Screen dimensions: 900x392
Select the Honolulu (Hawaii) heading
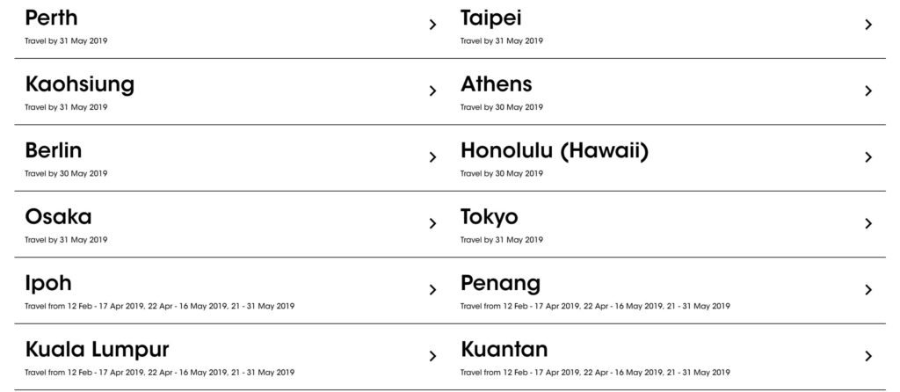pyautogui.click(x=554, y=151)
